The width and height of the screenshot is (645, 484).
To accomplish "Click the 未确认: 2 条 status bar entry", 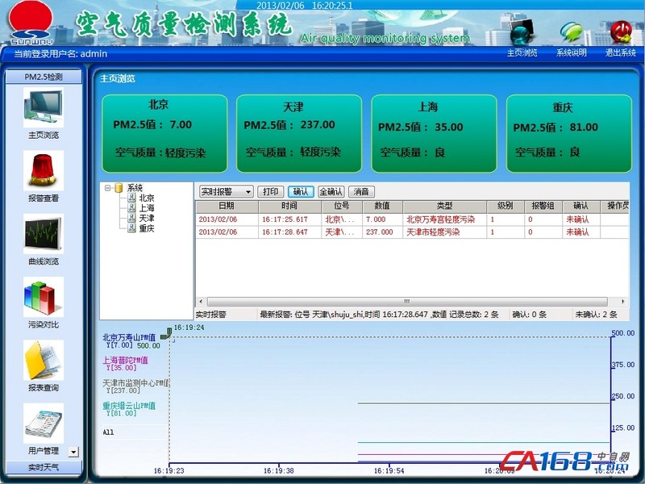I will tap(596, 315).
